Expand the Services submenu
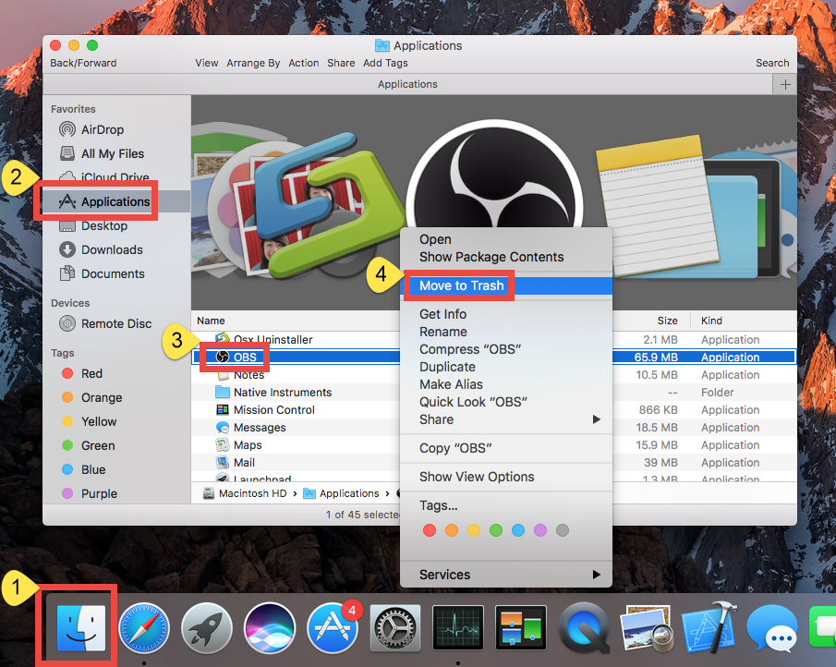This screenshot has width=836, height=667. 444,574
